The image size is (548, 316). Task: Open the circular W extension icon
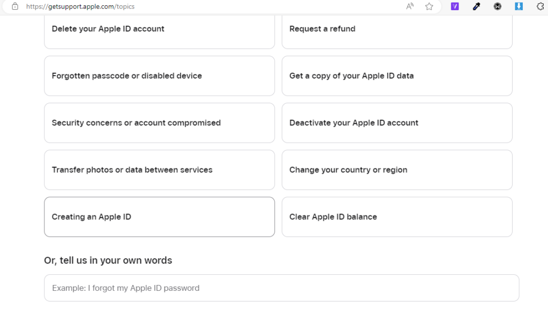click(497, 6)
